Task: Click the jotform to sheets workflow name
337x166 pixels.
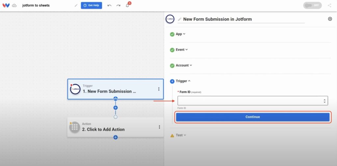Action: (x=36, y=5)
